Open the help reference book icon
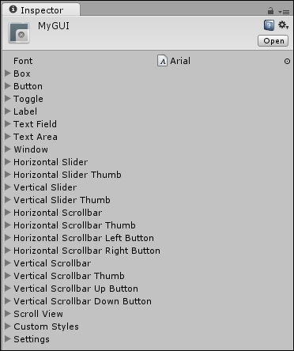The image size is (294, 351). 269,25
